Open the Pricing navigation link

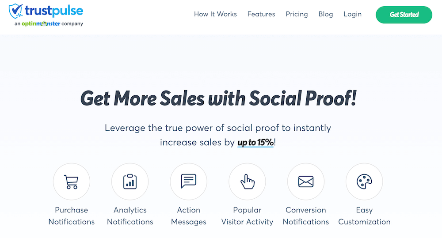tap(297, 14)
